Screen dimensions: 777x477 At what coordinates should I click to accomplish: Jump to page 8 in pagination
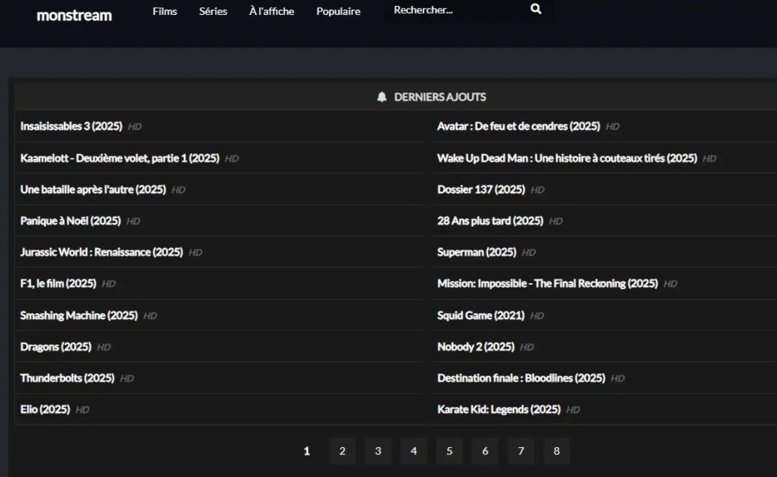tap(556, 451)
